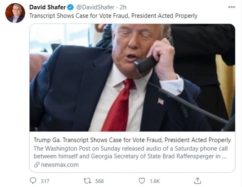Screen dimensions: 242x187
Task: Click the reply speech bubble icon
Action: click(x=33, y=181)
